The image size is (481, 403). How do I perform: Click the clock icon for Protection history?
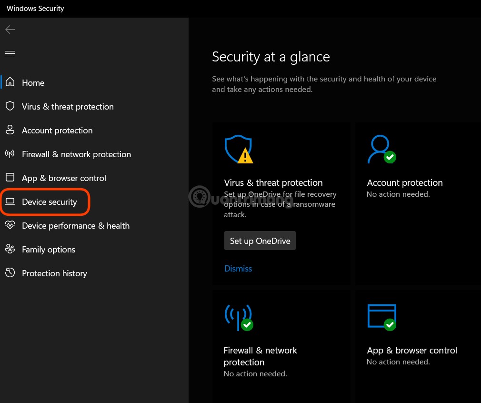pos(10,272)
